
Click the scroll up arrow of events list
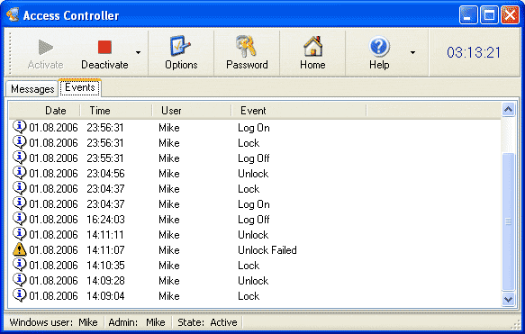tap(508, 110)
